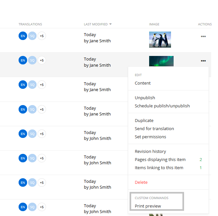Click the three-dot actions icon on aurora row
Screen dimensions: 218x216
203,61
